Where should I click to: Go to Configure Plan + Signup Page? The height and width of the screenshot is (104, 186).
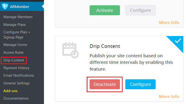17,35
